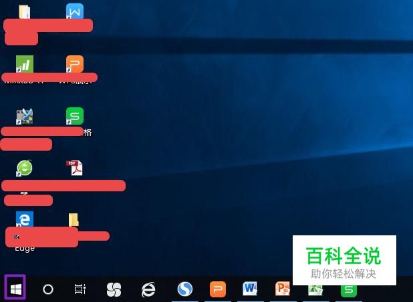Select the yellow folder beside Edge shortcut
Viewport: 413px width, 302px height.
[x=74, y=220]
